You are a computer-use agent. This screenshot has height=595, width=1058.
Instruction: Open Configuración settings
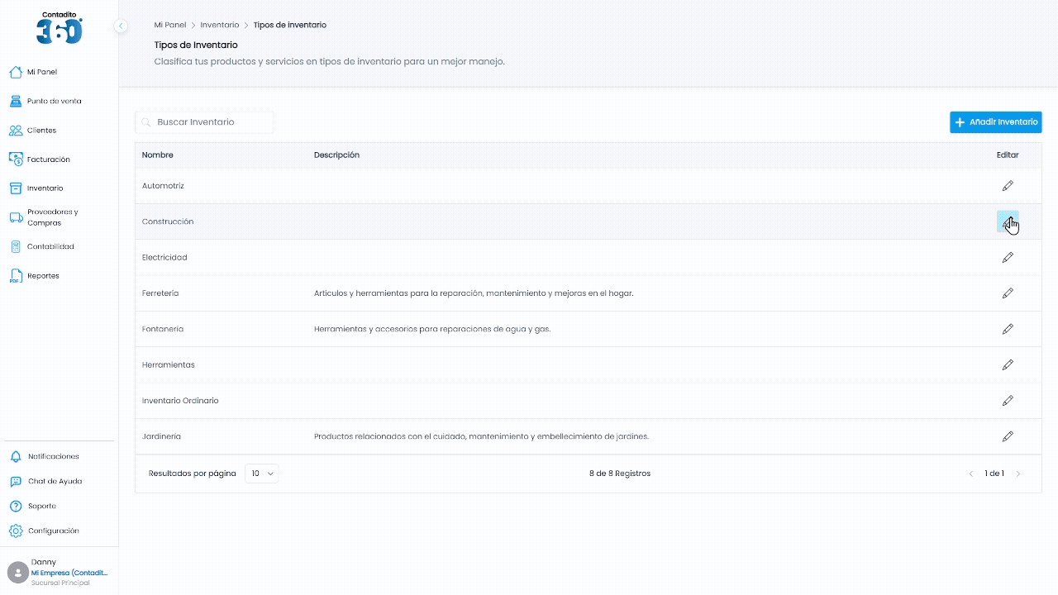pos(53,531)
